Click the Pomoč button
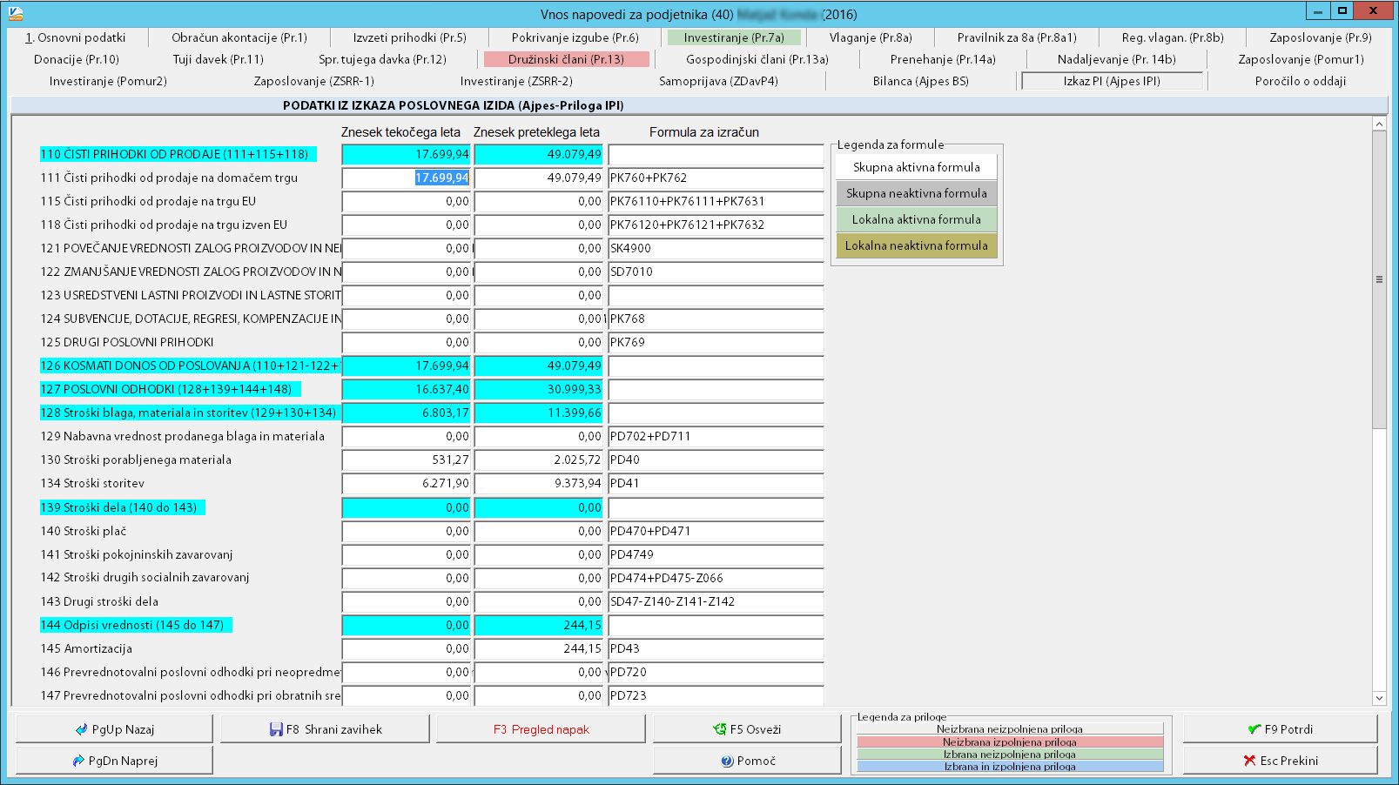This screenshot has height=785, width=1399. point(747,761)
